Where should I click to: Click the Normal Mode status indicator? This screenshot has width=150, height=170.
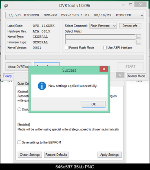coord(137,76)
